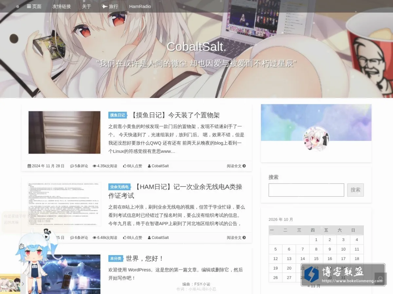The width and height of the screenshot is (393, 294).
Task: Click the calendar icon by 2024年11月28日
Action: pos(29,166)
